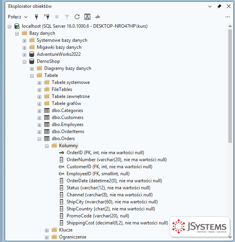This screenshot has width=235, height=242.
Task: Click the dbo.Employees table grid icon
Action: 47,125
